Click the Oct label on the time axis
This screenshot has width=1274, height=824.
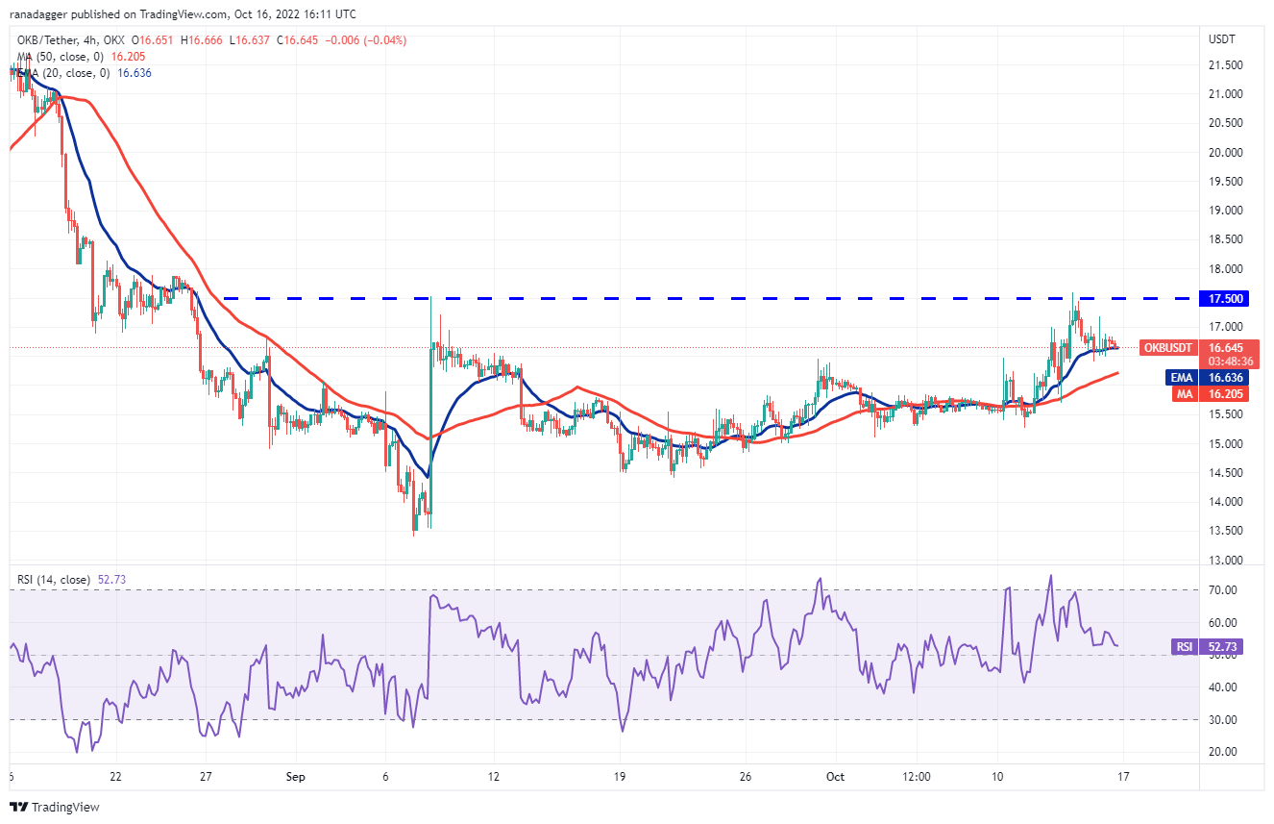(836, 776)
